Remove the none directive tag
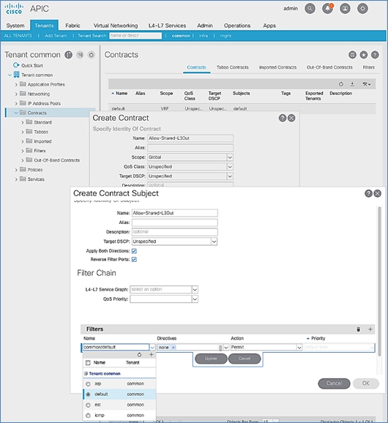Viewport: 388px width, 423px height. click(174, 347)
